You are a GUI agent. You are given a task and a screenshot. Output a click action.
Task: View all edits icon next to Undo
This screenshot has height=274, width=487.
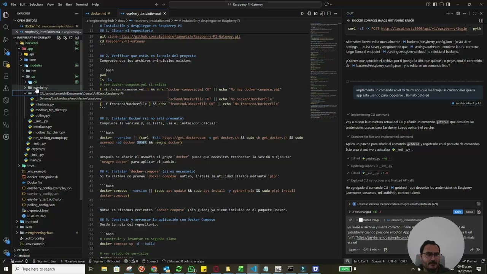479,212
